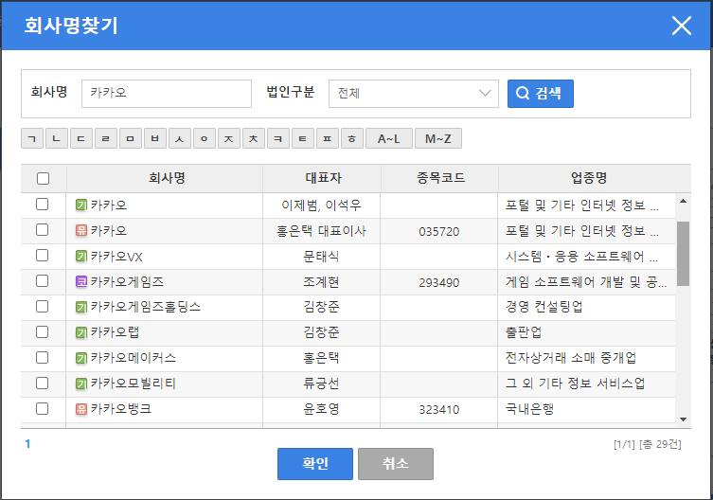
Task: Filter by initial consonant ㅁ
Action: pos(131,138)
